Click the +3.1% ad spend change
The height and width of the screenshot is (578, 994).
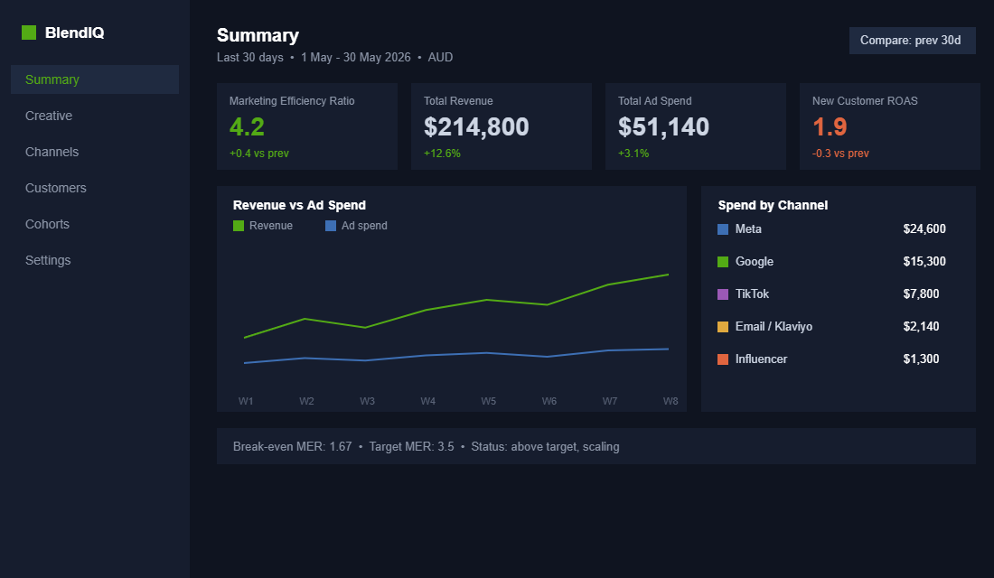click(633, 154)
